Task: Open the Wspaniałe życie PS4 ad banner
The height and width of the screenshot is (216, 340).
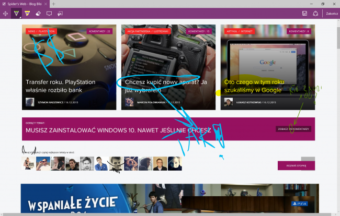Action: [x=170, y=198]
